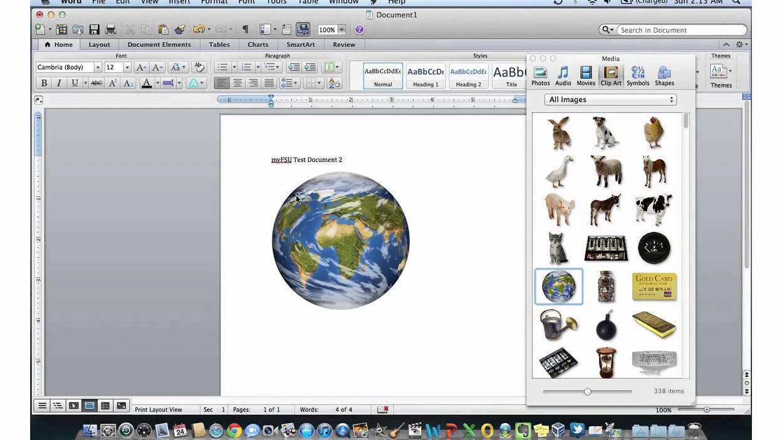The width and height of the screenshot is (782, 440).
Task: Select the Format Painter brush icon
Action: [180, 29]
